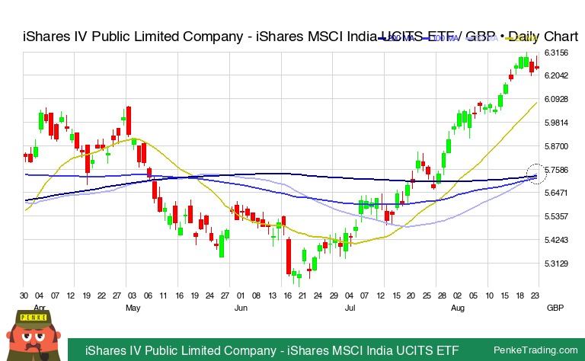585x361 pixels.
Task: Click the '08' date label on the x-axis
Action: pos(256,296)
